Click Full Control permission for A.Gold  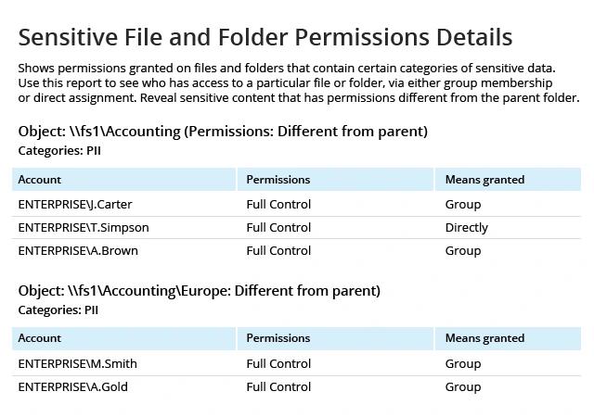tap(278, 386)
